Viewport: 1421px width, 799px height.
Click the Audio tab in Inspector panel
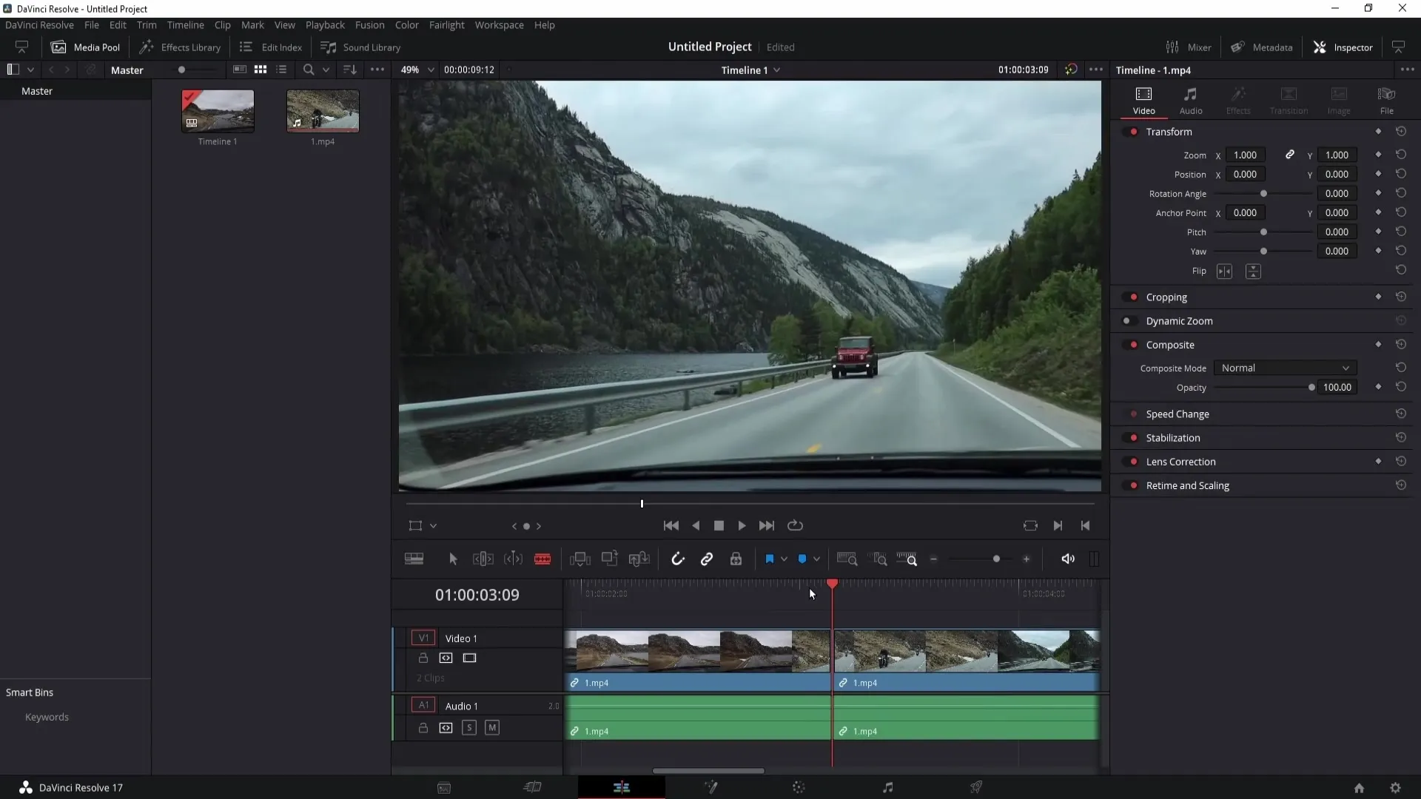tap(1191, 100)
